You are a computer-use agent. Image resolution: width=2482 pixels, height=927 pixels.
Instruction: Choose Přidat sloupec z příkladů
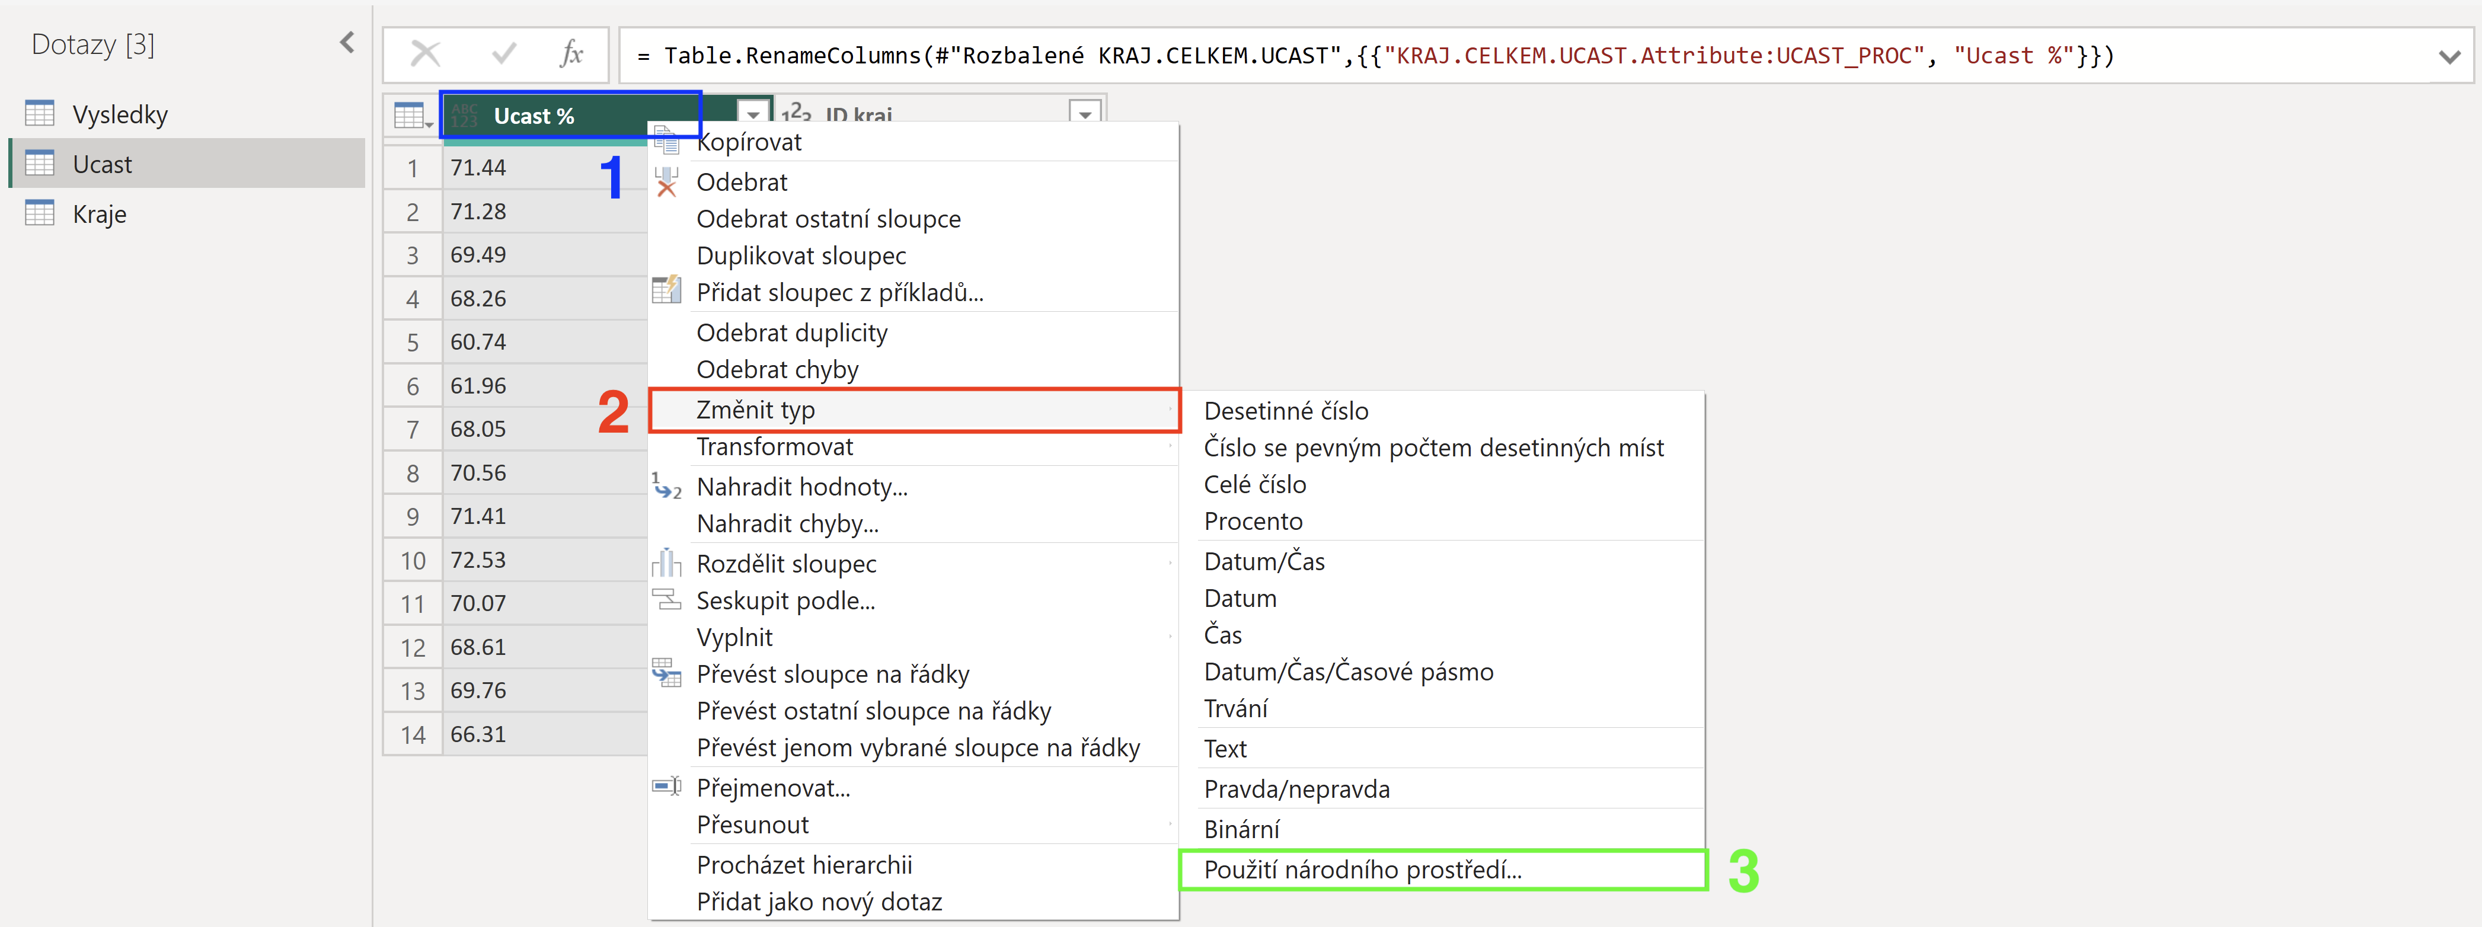pos(913,292)
